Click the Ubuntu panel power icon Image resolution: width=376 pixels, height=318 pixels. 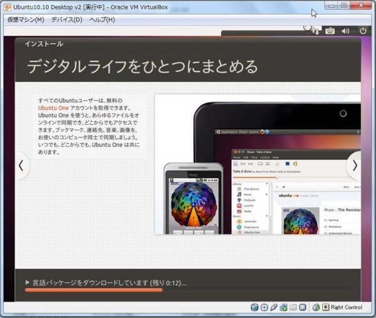(363, 31)
